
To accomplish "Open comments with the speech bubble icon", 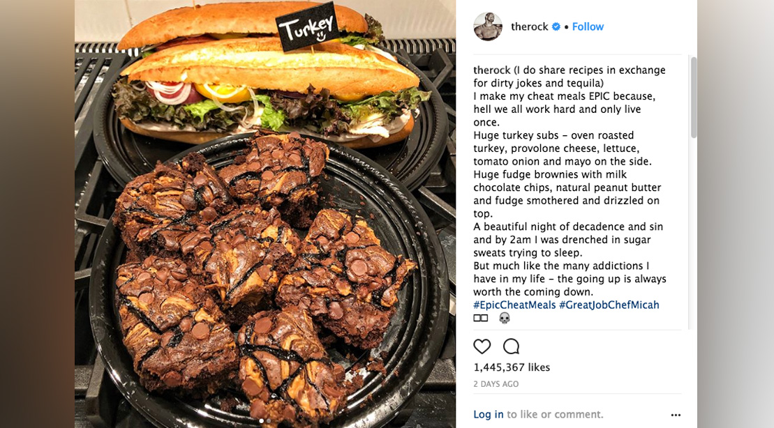I will [x=511, y=346].
